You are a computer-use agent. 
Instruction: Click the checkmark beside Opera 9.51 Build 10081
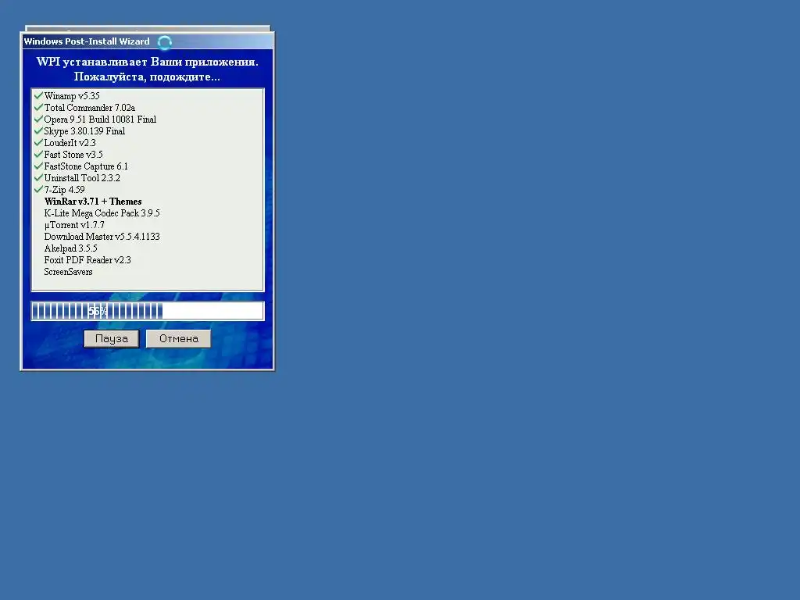click(x=38, y=119)
